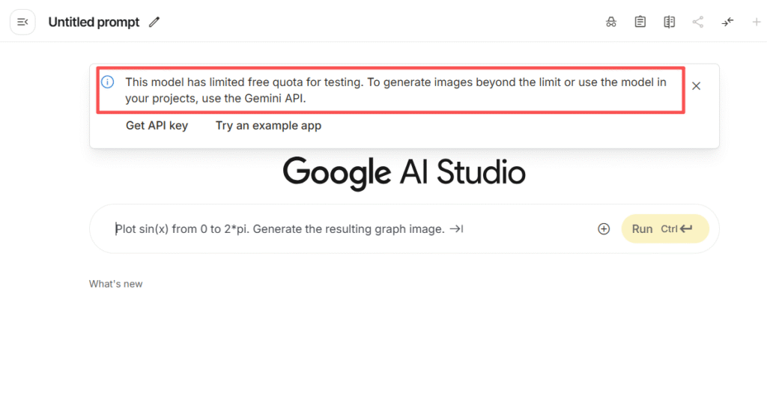The image size is (767, 394).
Task: Open the Get API key link
Action: [157, 126]
